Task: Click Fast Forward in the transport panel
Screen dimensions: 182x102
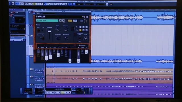Action: 52,93
